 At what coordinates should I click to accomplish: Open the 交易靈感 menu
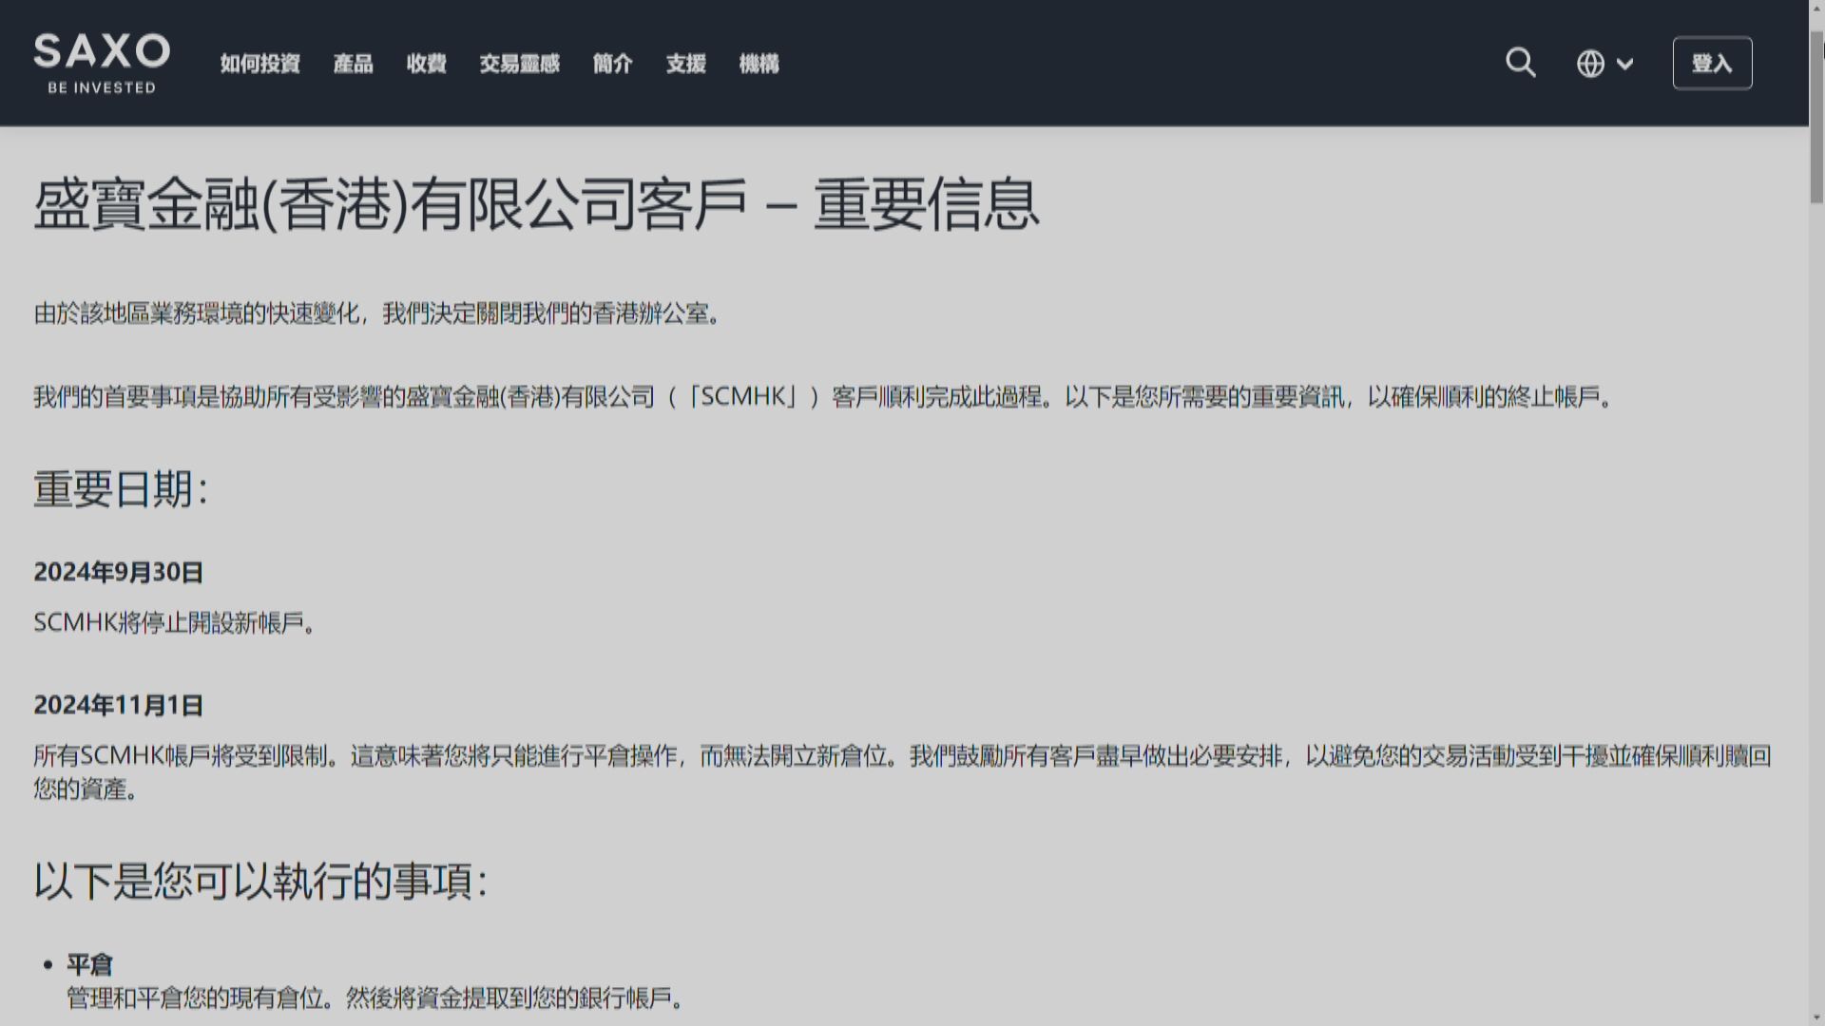point(519,64)
